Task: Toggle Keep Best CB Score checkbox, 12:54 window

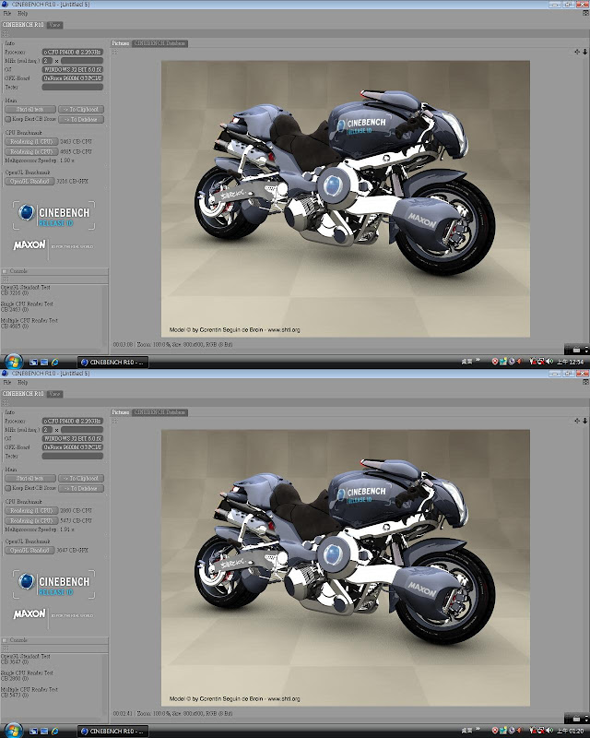Action: pyautogui.click(x=7, y=120)
